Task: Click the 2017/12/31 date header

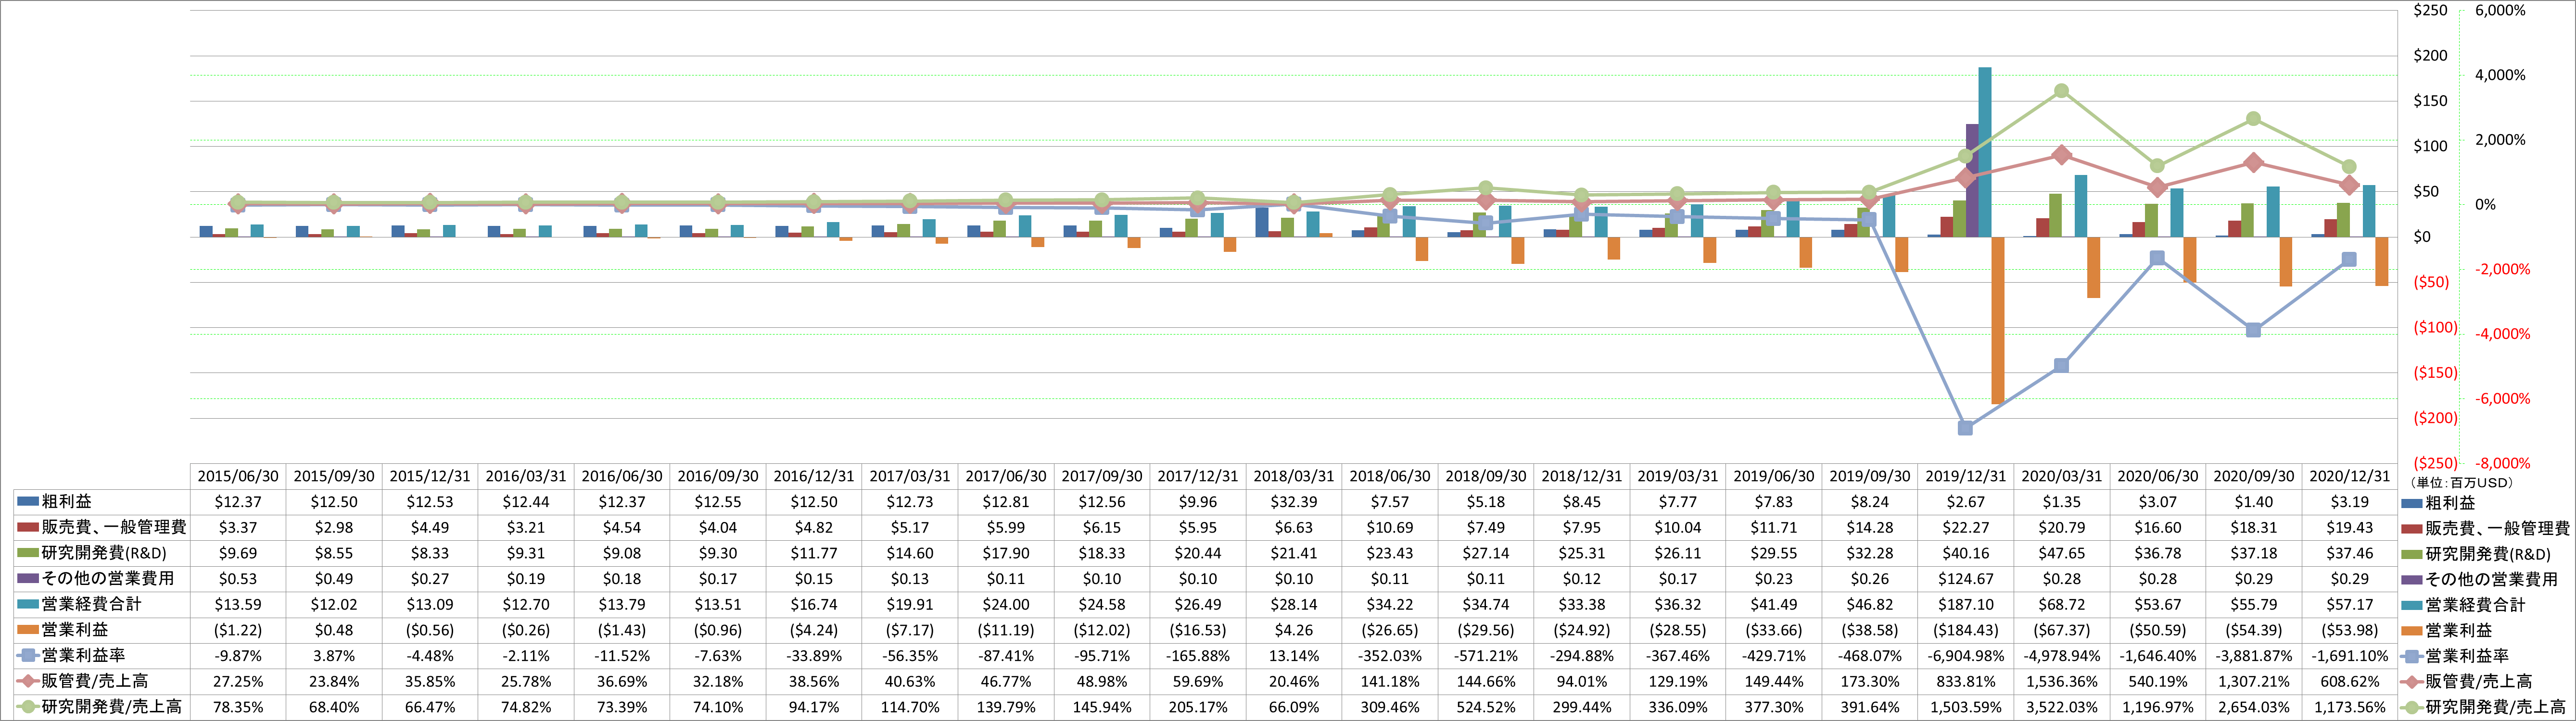Action: click(x=1198, y=476)
